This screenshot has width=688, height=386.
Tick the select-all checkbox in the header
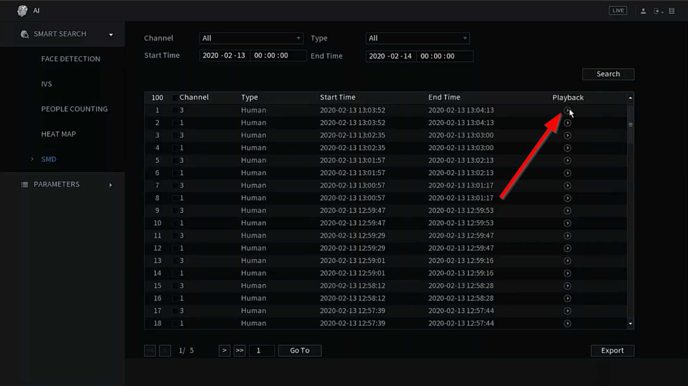coord(175,98)
